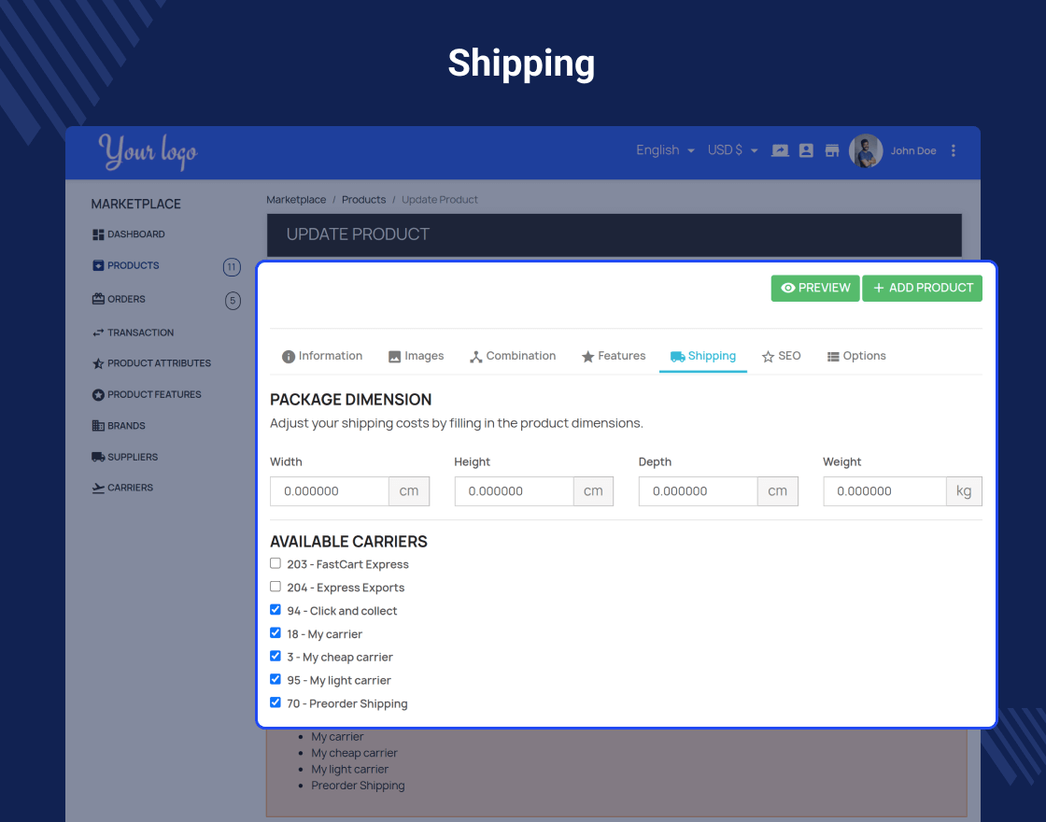Click the Combination tab's nodes icon
Viewport: 1046px width, 822px height.
pyautogui.click(x=475, y=357)
